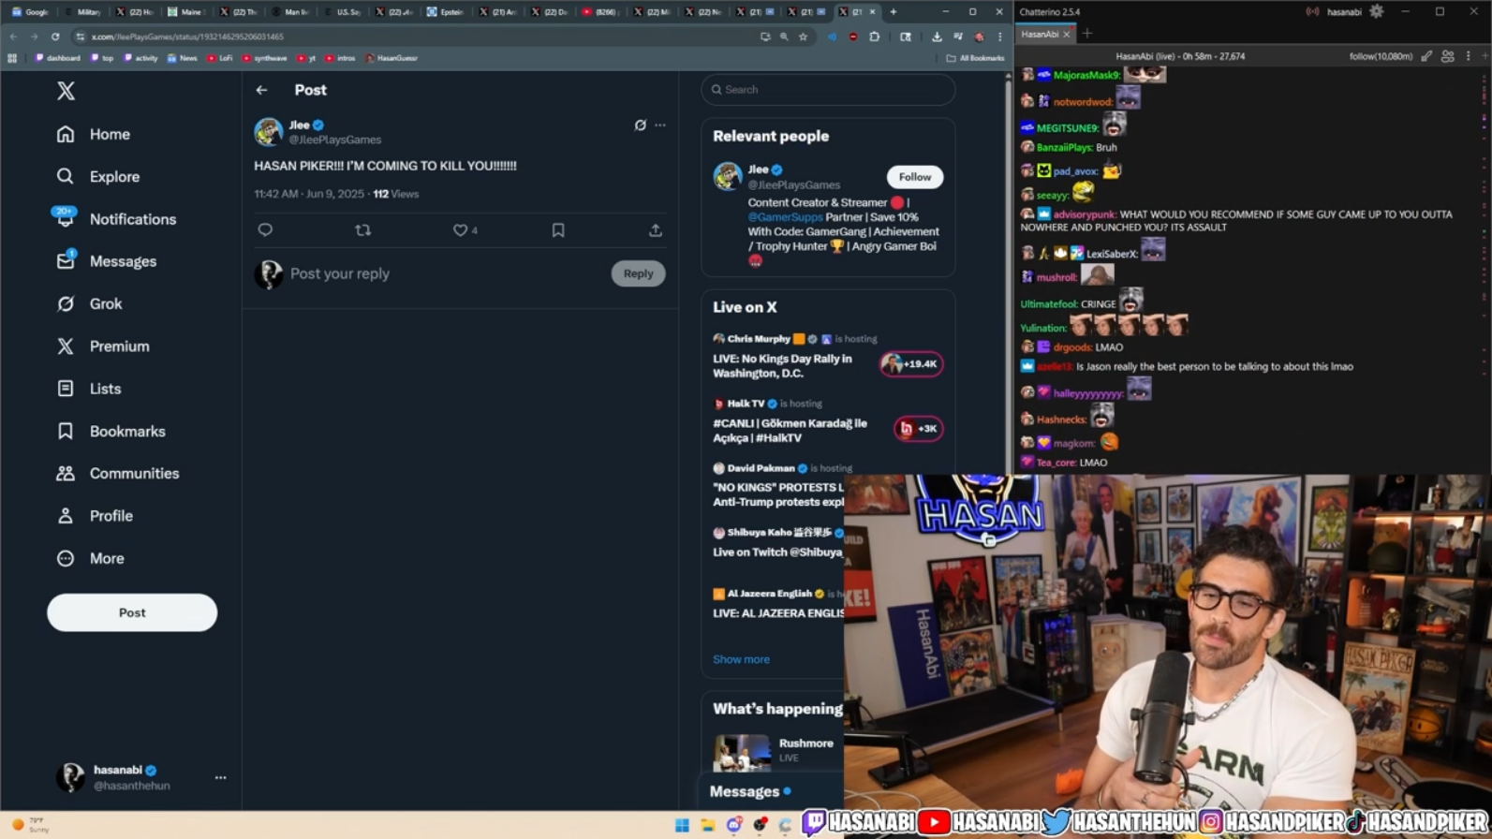Open Lists in the X sidebar
The height and width of the screenshot is (839, 1492).
89,389
